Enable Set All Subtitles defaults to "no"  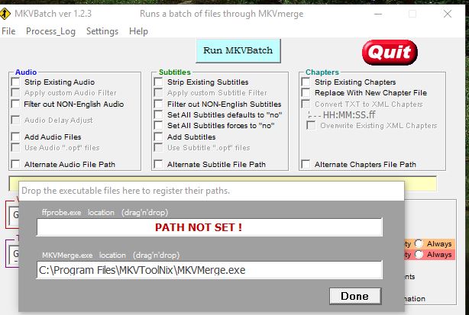(158, 114)
